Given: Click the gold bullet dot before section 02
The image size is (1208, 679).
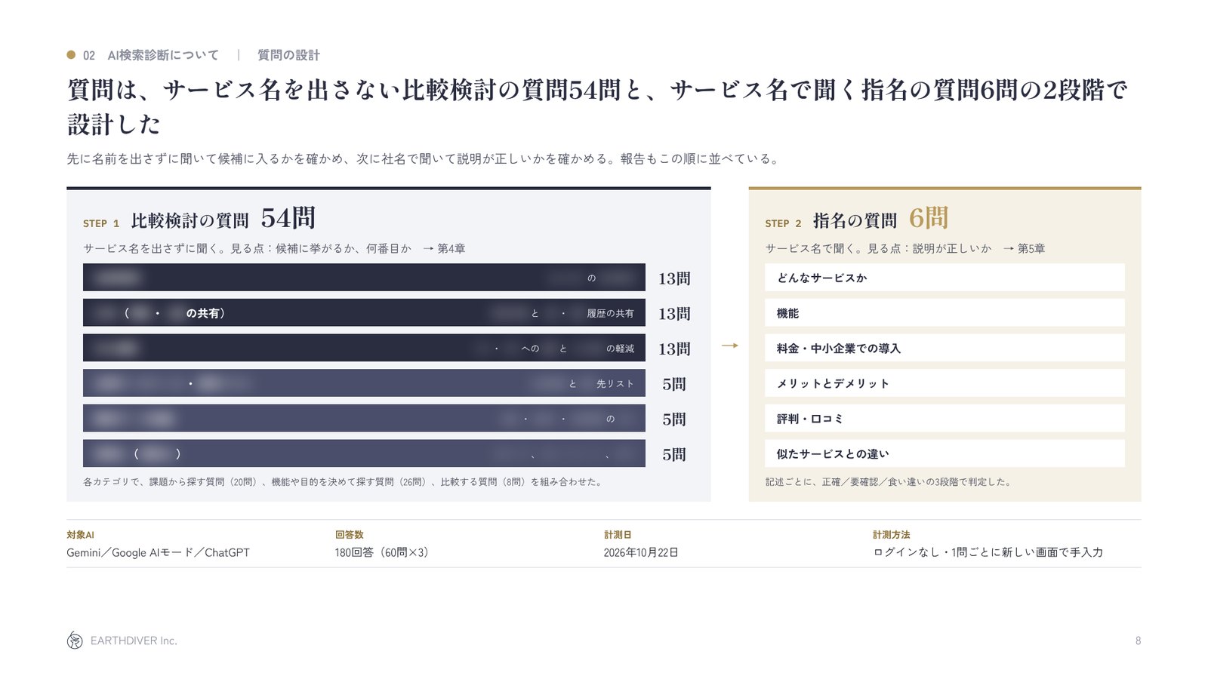Looking at the screenshot, I should click(x=71, y=54).
